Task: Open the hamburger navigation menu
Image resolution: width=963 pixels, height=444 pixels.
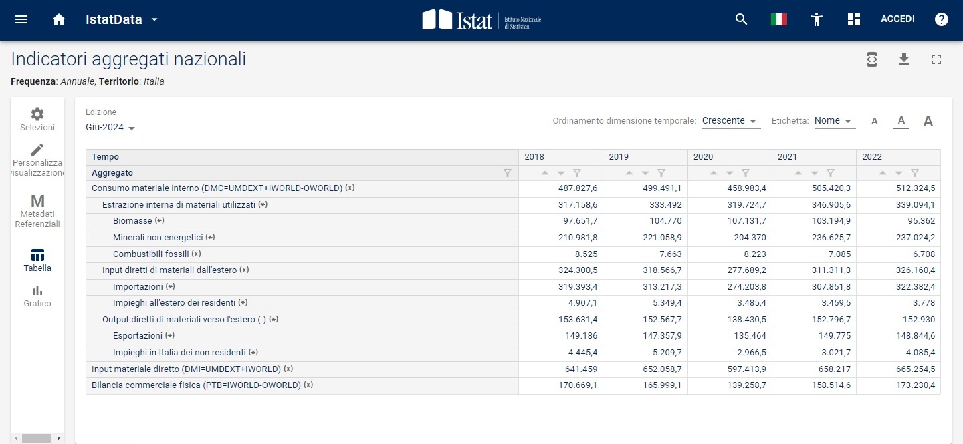Action: (21, 19)
